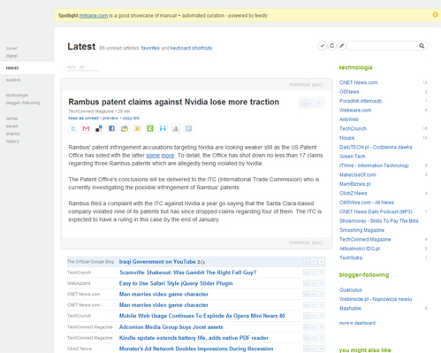Open the OSNews feed
This screenshot has width=441, height=353.
[349, 92]
